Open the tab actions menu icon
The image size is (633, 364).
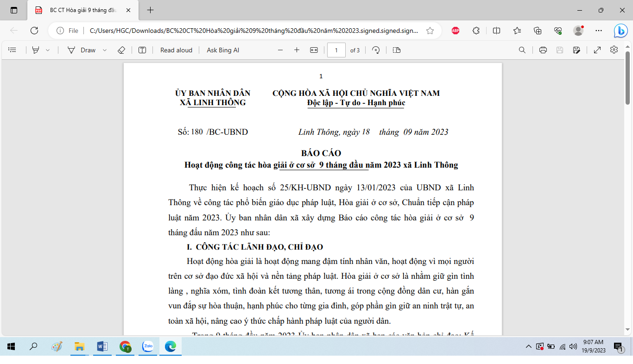[x=14, y=10]
